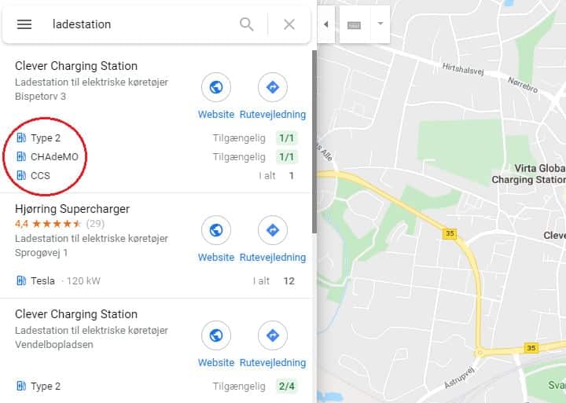Screen dimensions: 566x403
Task: Click into the ladestation search field
Action: pos(141,24)
